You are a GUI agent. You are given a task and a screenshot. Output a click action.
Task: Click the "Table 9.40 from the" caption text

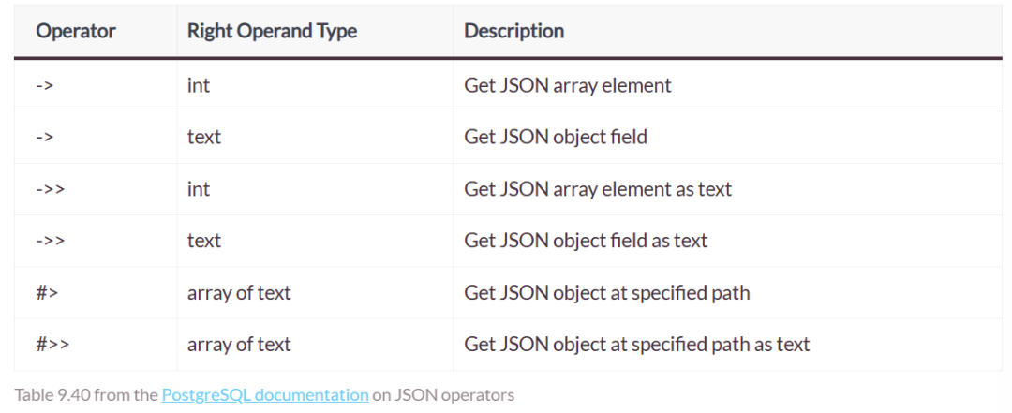coord(85,395)
